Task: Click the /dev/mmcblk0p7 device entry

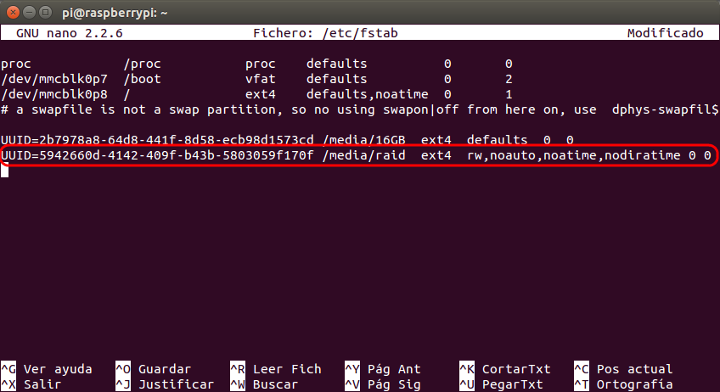Action: click(54, 79)
